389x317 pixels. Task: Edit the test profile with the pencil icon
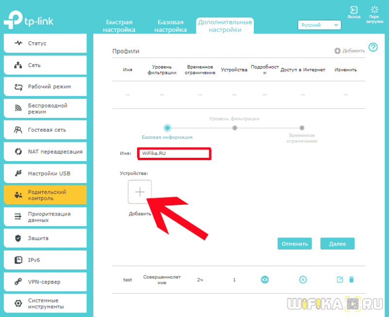(x=339, y=280)
